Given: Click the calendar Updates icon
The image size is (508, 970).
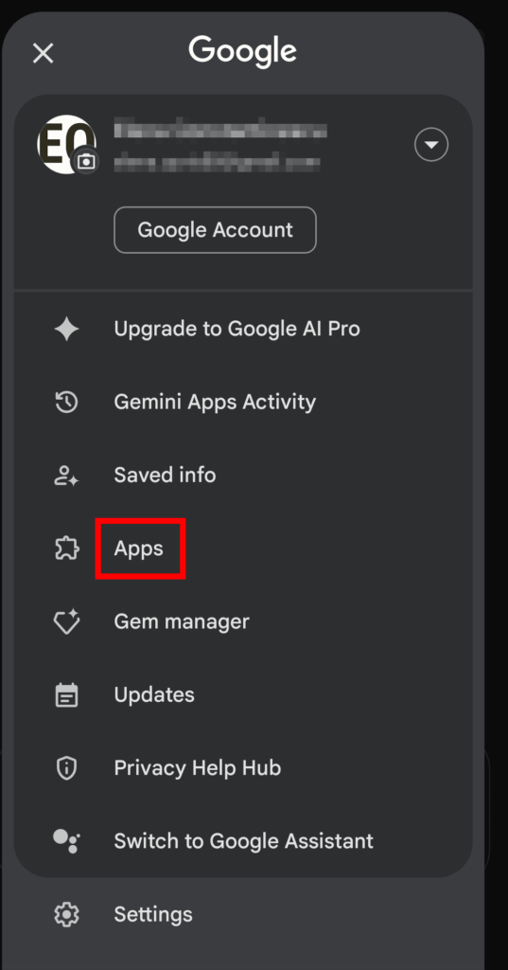Looking at the screenshot, I should tap(67, 694).
